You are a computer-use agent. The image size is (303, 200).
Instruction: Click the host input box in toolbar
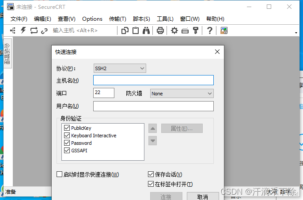point(83,30)
